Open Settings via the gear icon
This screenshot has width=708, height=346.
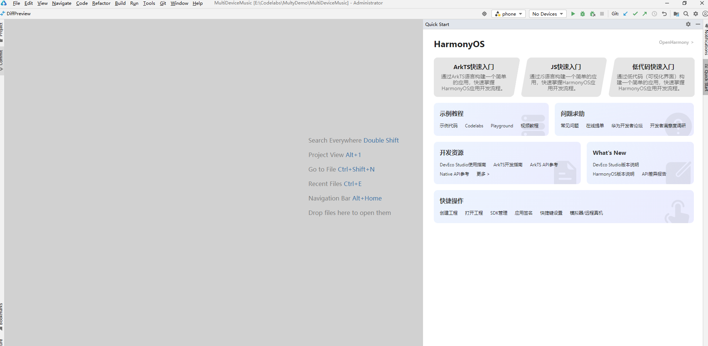click(695, 14)
